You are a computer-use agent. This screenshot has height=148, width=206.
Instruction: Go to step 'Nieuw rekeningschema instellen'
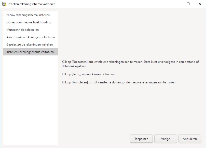(x=28, y=15)
